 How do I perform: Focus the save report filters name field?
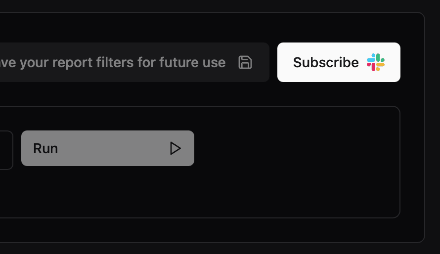(x=134, y=62)
